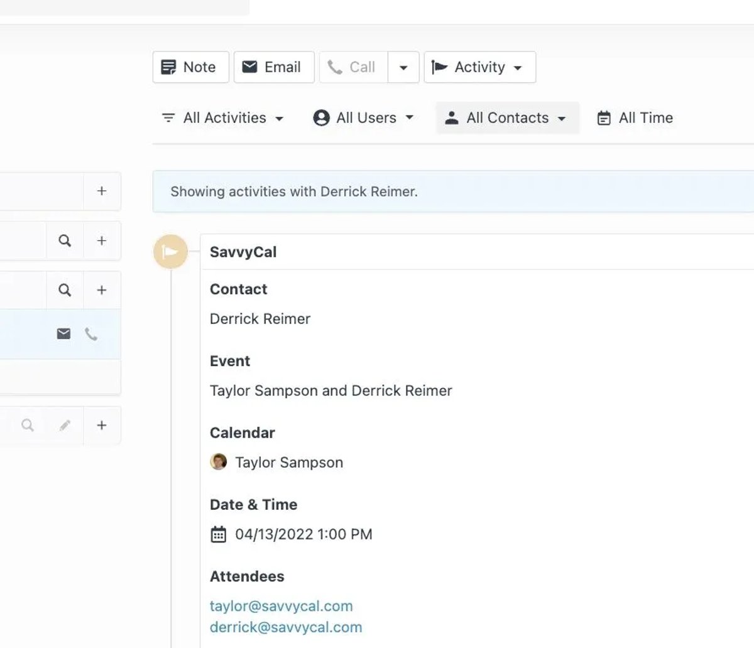The width and height of the screenshot is (754, 648).
Task: Open the Activity dropdown button
Action: [x=480, y=67]
